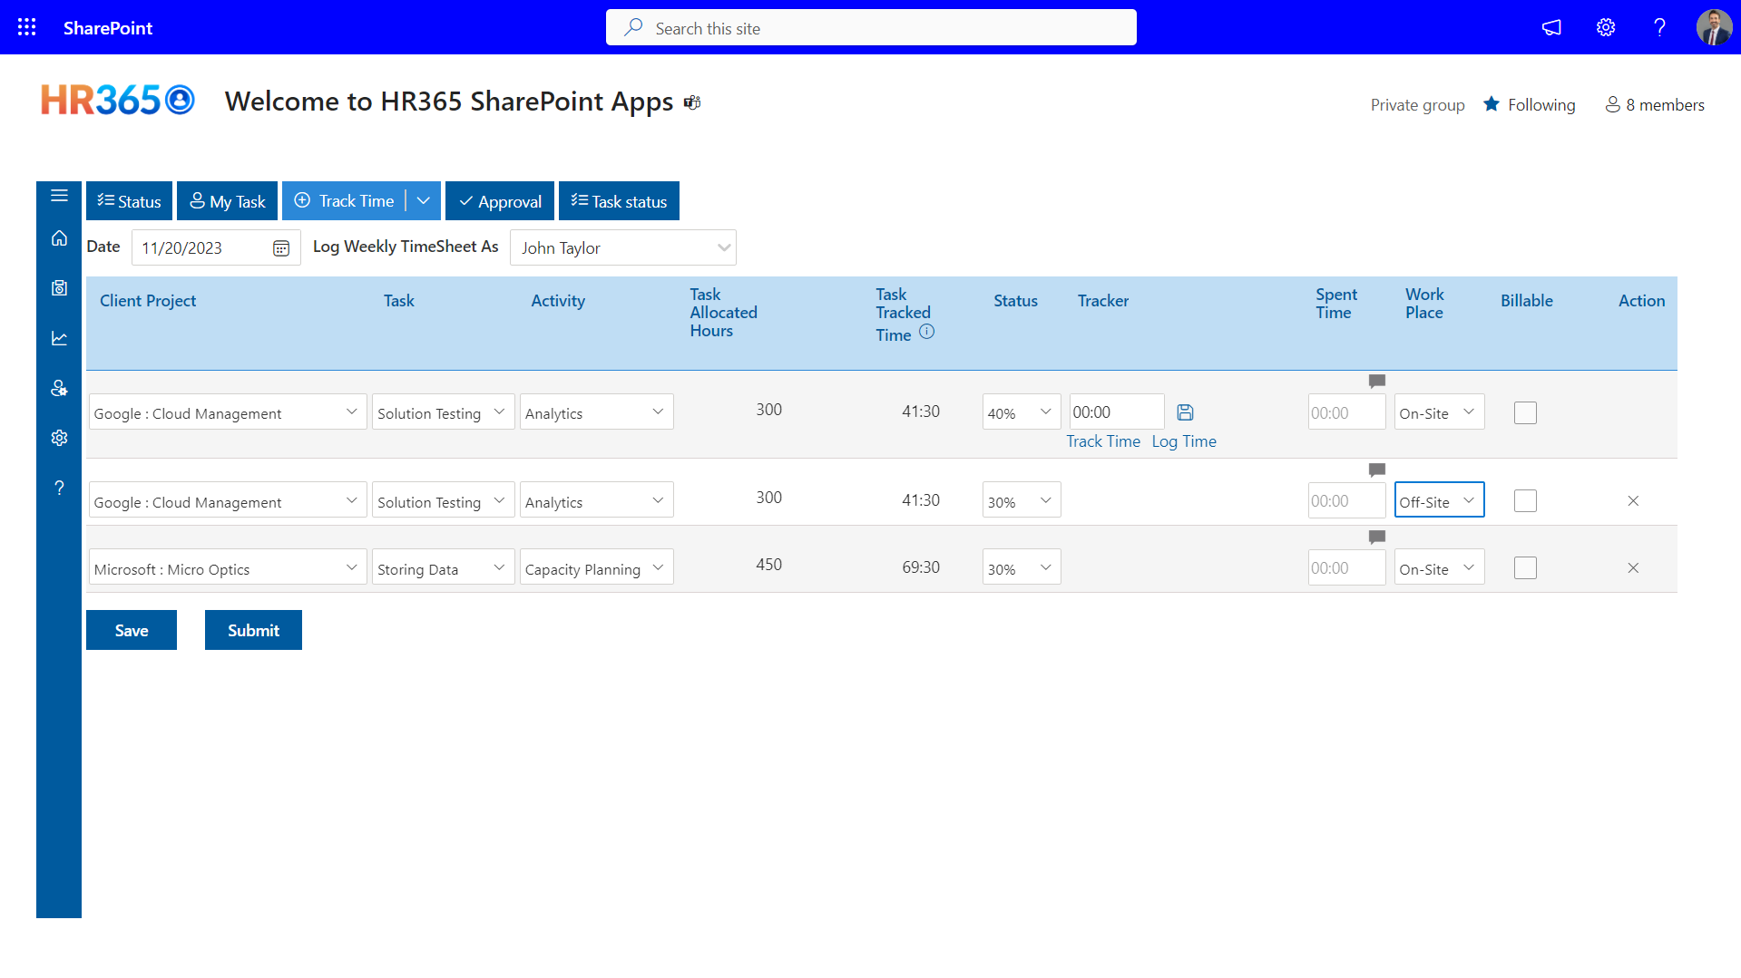Check the Billable box for Cloud Management row
Viewport: 1741px width, 978px height.
click(x=1525, y=412)
